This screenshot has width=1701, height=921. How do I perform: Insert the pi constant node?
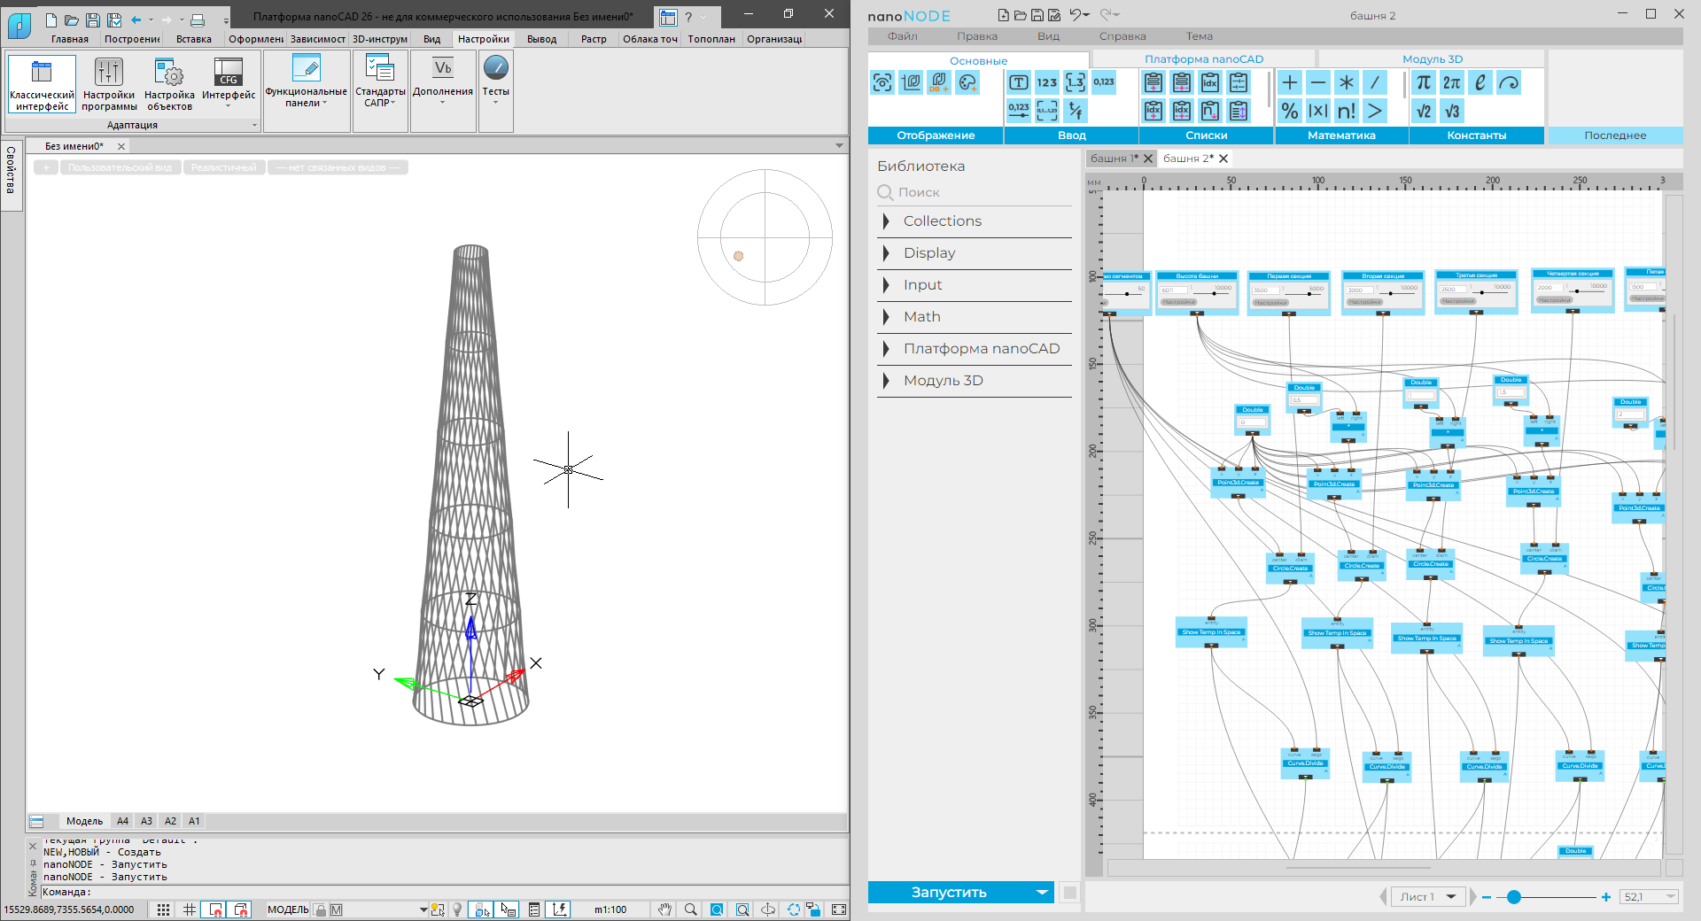(1423, 82)
